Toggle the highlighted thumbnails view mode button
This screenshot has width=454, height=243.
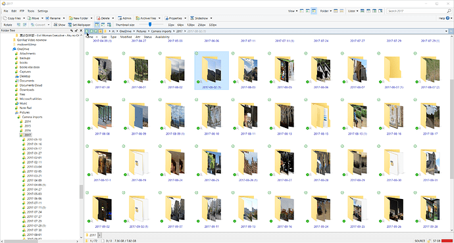(x=314, y=11)
